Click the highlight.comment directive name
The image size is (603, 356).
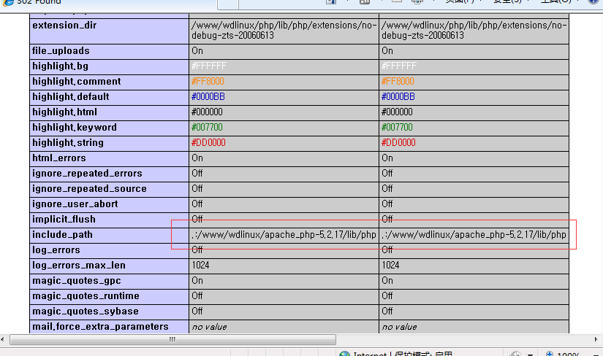pos(77,82)
